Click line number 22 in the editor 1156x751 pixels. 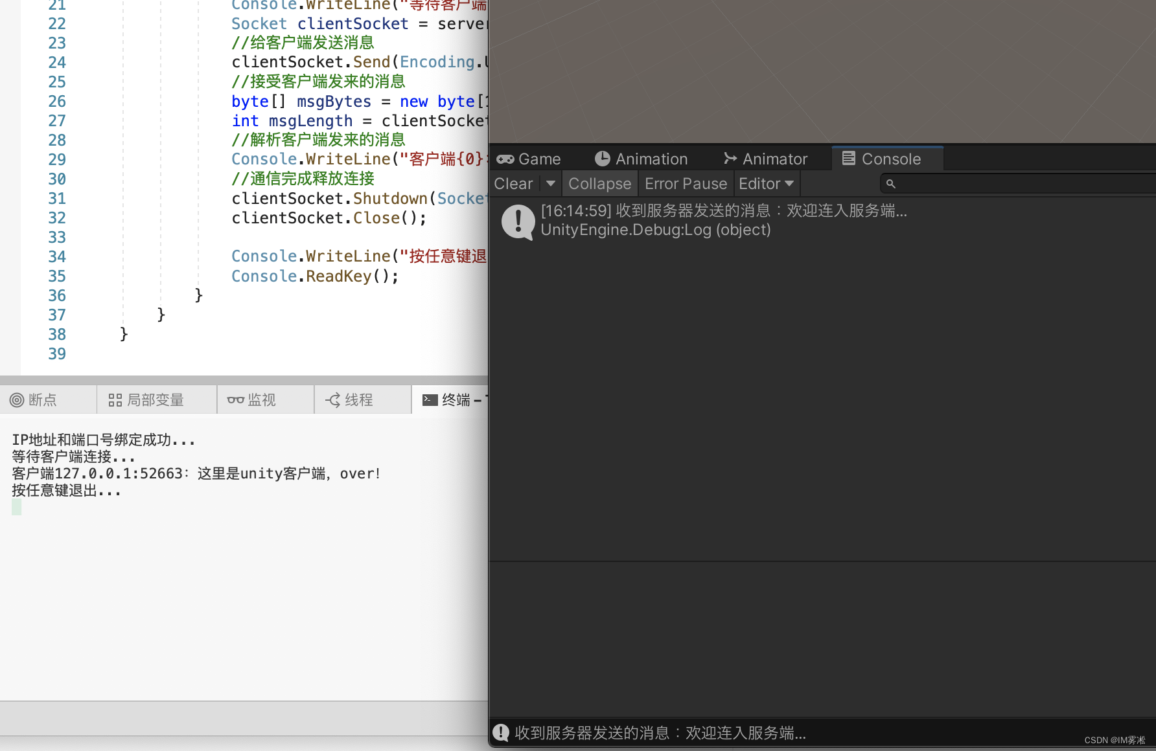click(x=57, y=24)
